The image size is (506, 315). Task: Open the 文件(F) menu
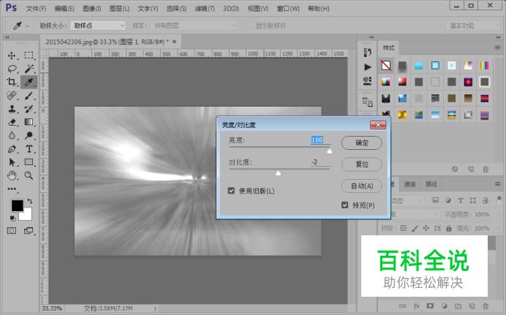pyautogui.click(x=36, y=9)
